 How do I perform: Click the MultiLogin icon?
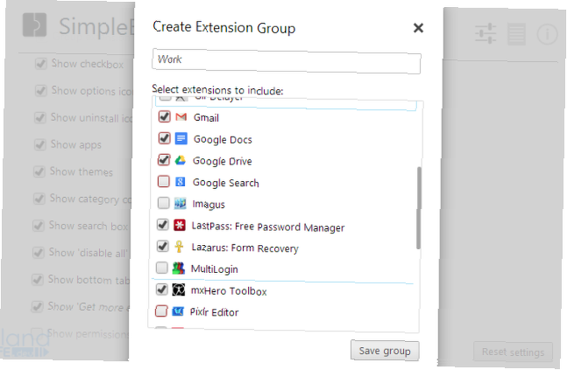[178, 268]
